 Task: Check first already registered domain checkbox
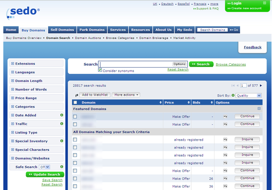[75, 139]
